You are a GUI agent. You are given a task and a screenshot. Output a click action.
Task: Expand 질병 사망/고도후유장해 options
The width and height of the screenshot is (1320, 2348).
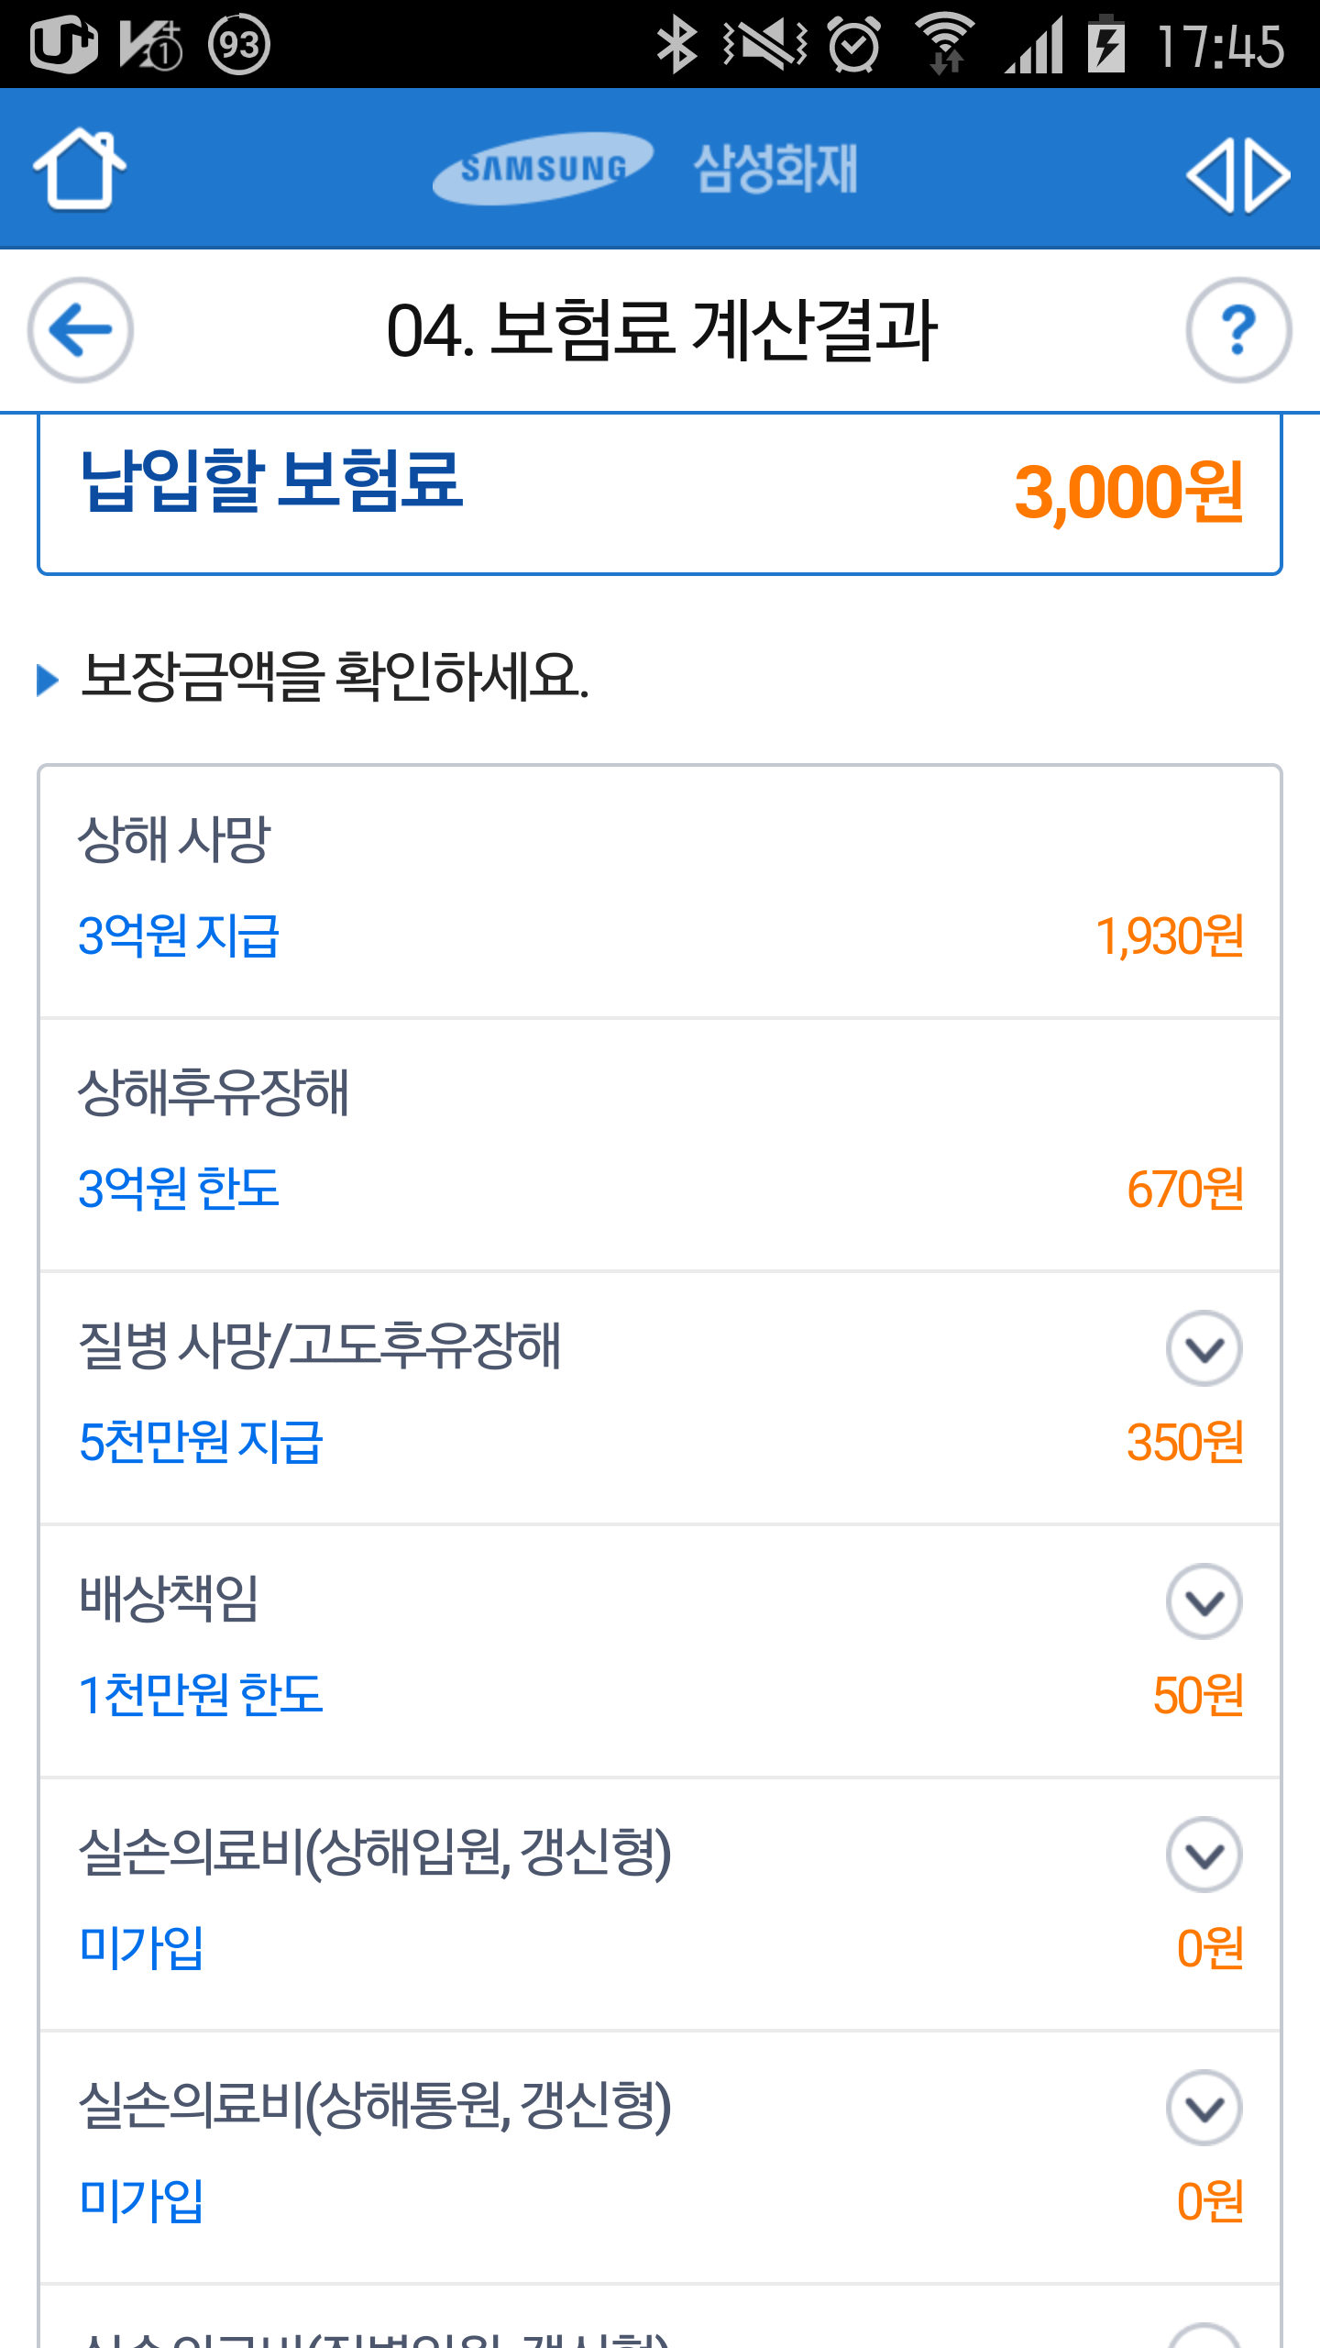1204,1348
